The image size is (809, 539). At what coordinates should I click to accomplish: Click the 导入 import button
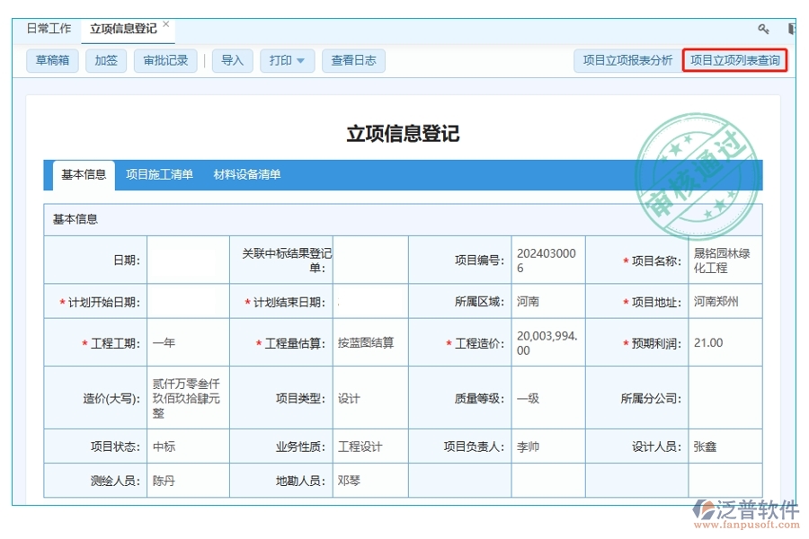tap(232, 61)
